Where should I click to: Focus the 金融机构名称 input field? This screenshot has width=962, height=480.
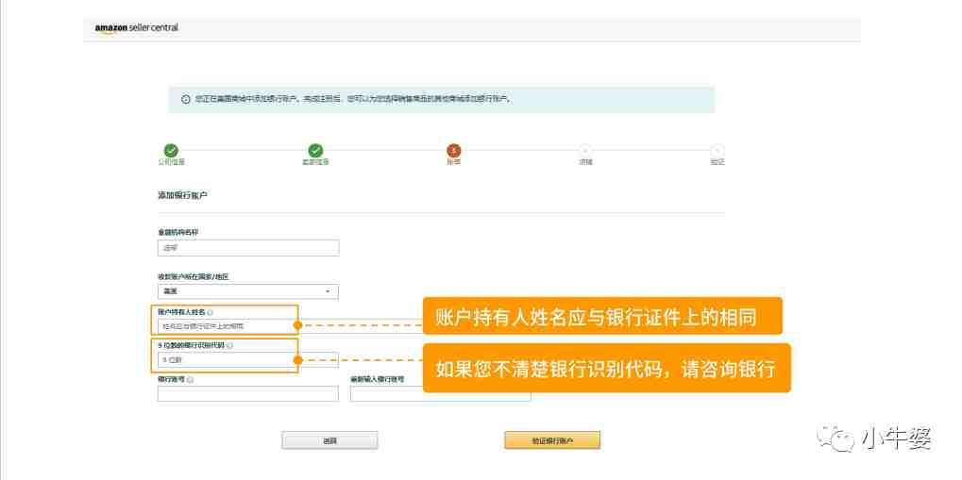[248, 248]
